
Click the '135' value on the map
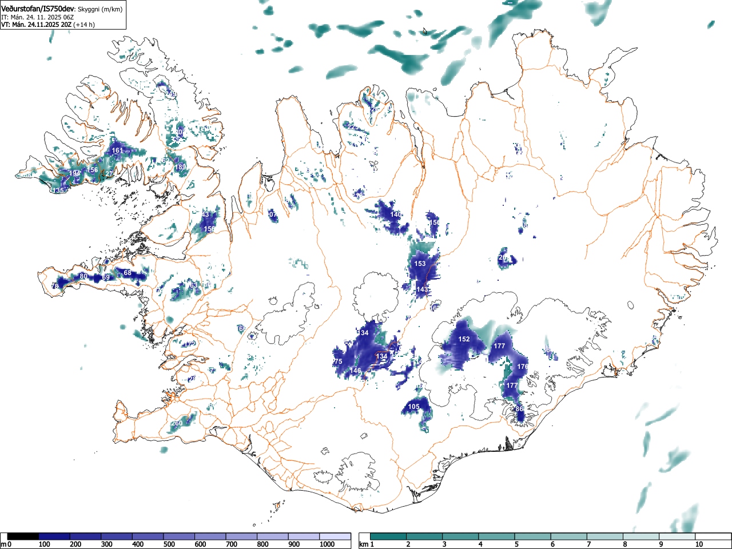58,190
